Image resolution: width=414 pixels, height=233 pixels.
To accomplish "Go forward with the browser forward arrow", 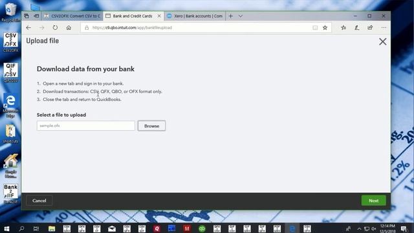I will click(x=41, y=27).
